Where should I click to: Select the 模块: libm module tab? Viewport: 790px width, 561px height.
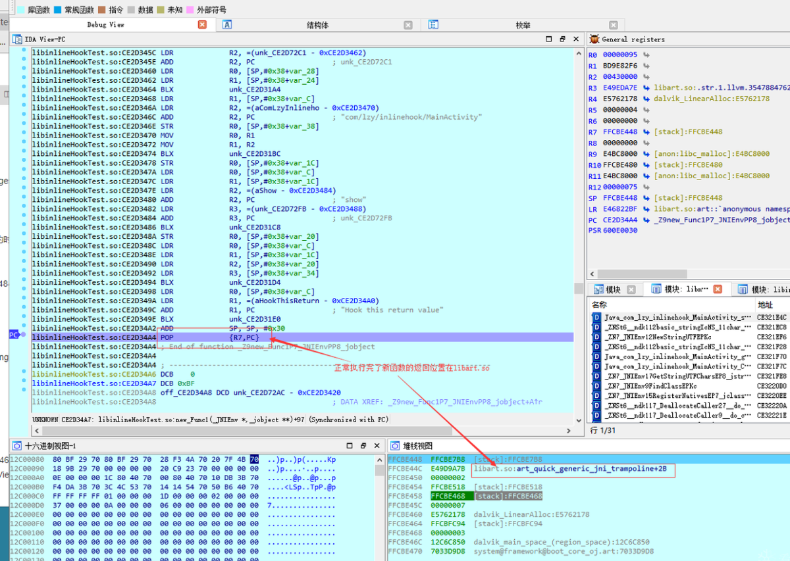click(687, 289)
